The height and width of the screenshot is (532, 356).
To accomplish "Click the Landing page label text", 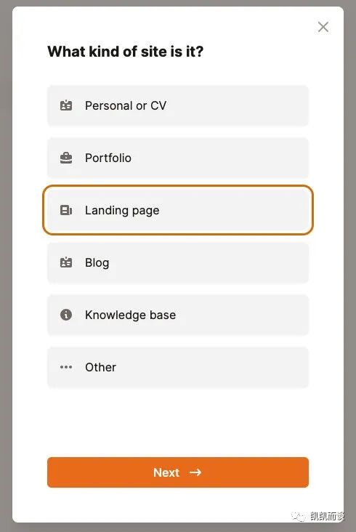I will pos(122,211).
